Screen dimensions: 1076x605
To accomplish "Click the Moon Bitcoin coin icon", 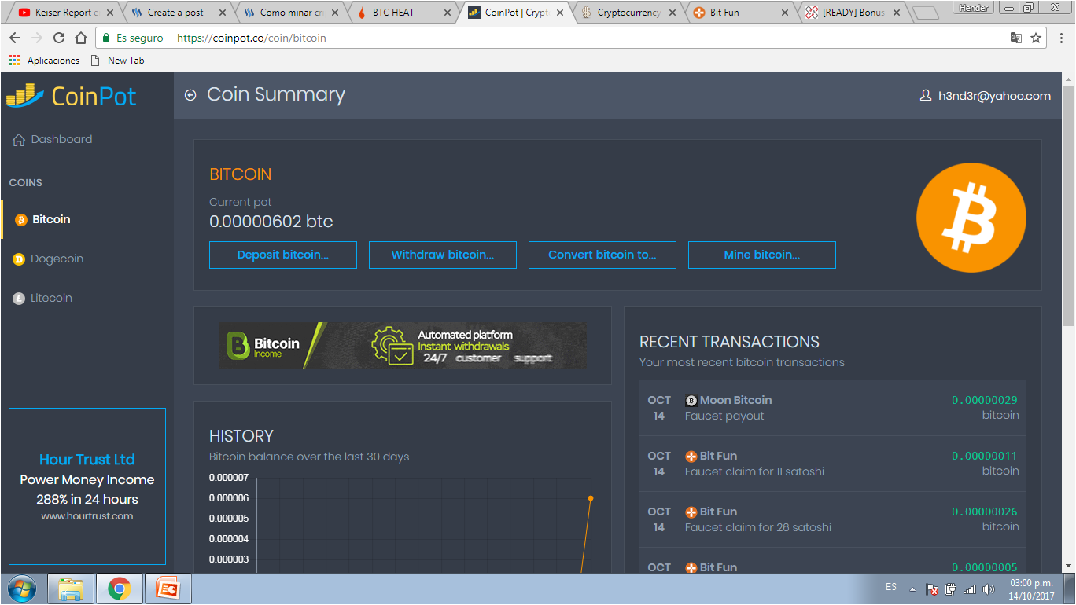I will tap(691, 401).
